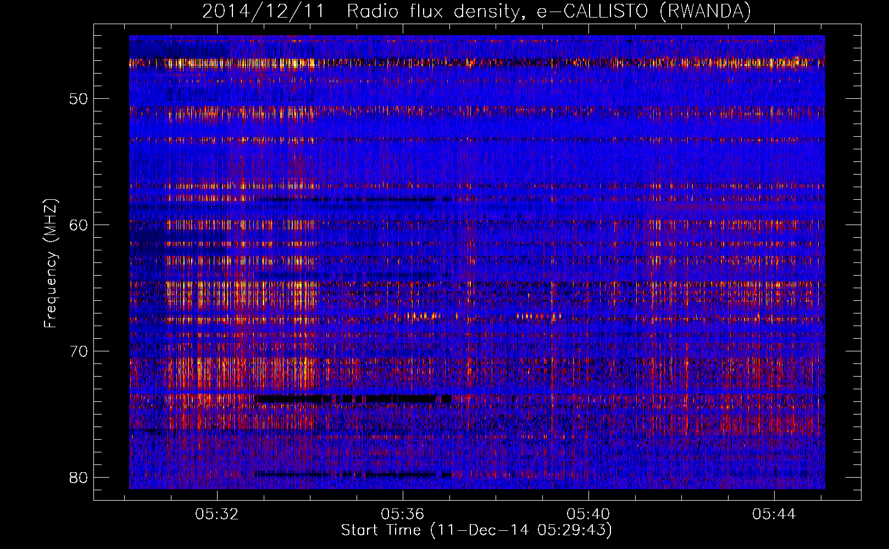Screen dimensions: 889x549
Task: Click the time tick label "05:36"
Action: pyautogui.click(x=403, y=514)
